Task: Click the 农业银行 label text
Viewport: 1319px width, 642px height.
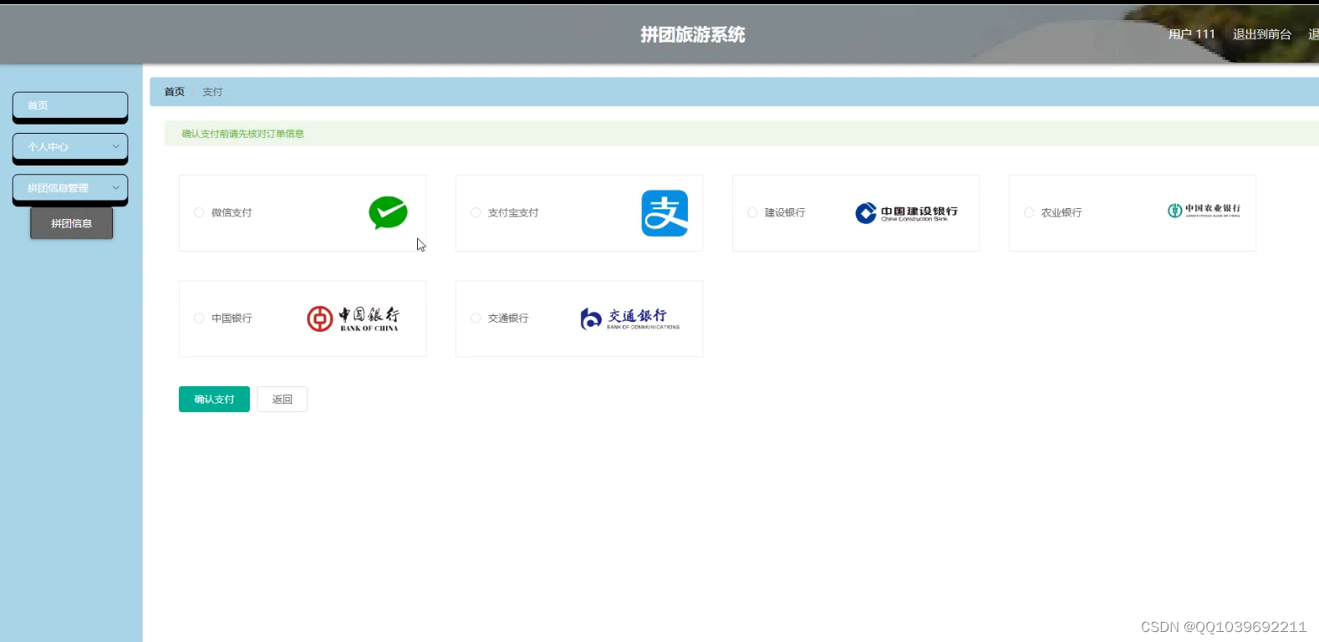Action: point(1062,212)
